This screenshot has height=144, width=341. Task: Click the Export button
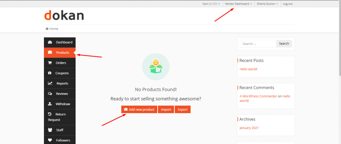tap(183, 109)
